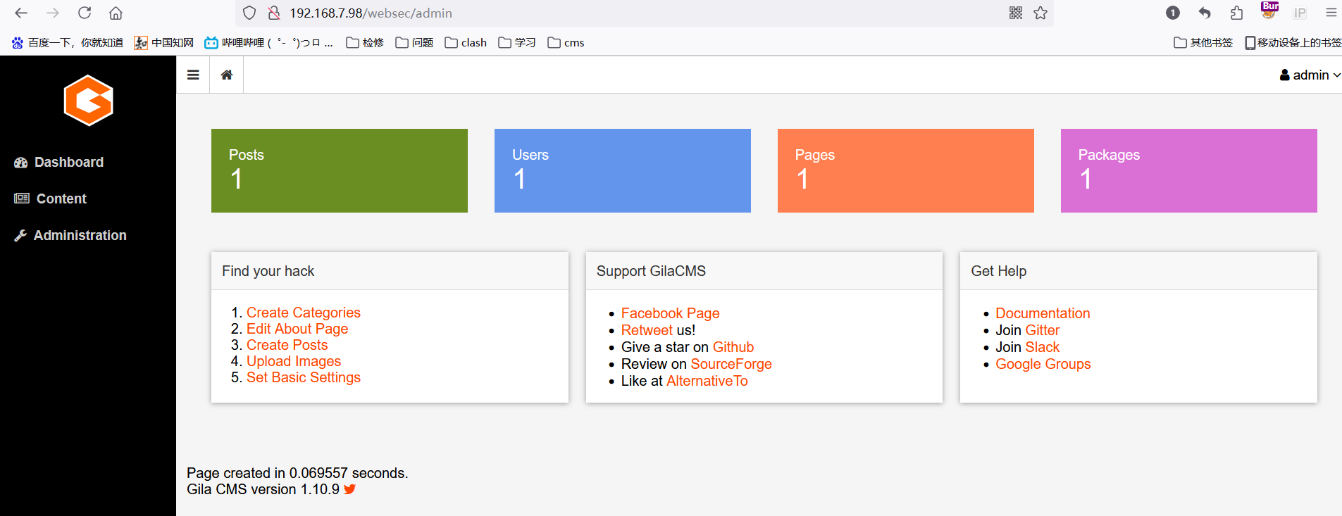
Task: Click the 'Gila CMS version 1.10.9' text
Action: pyautogui.click(x=263, y=489)
